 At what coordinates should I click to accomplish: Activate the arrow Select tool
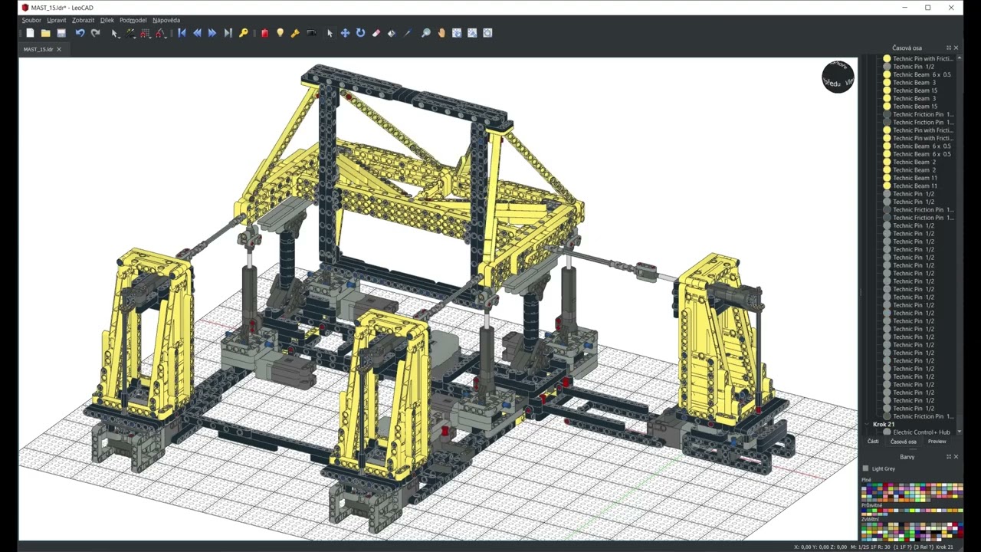pyautogui.click(x=330, y=33)
